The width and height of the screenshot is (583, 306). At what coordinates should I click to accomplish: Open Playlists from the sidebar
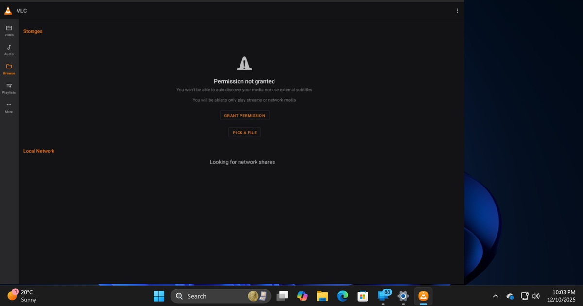(9, 88)
